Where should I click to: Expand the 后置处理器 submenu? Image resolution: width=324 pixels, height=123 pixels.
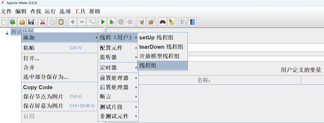click(x=118, y=87)
